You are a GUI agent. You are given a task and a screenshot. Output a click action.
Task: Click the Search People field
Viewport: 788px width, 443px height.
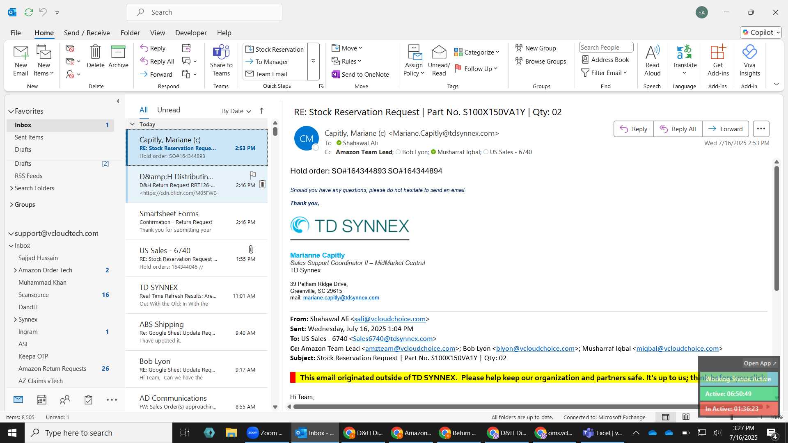click(x=606, y=48)
